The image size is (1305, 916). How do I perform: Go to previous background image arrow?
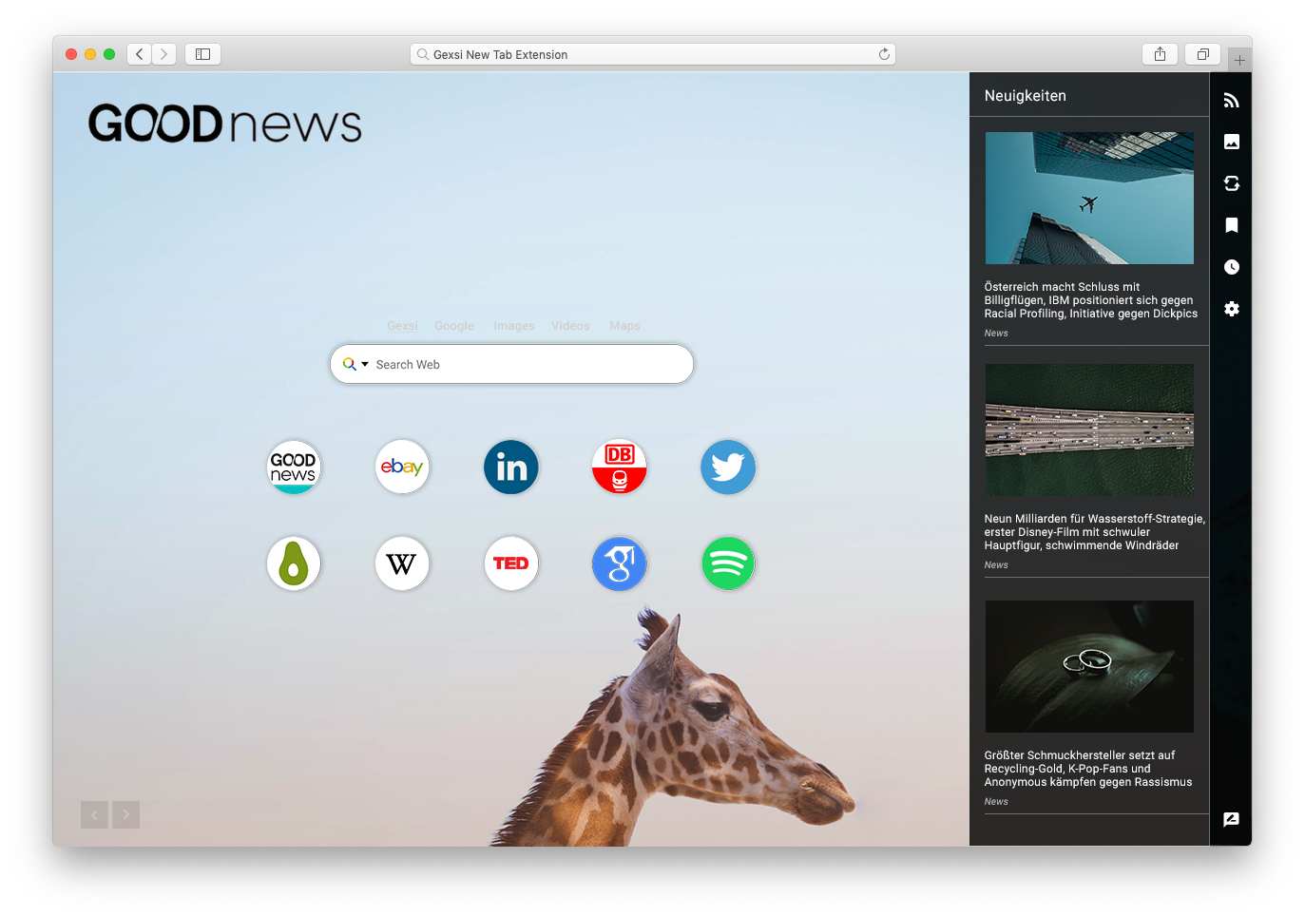pyautogui.click(x=94, y=814)
